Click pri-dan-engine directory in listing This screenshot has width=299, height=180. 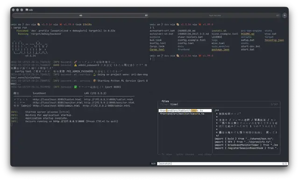[x=251, y=31]
